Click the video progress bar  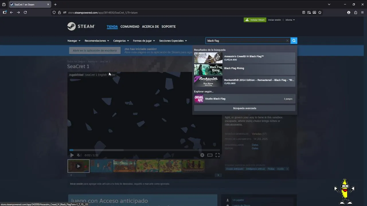click(145, 150)
